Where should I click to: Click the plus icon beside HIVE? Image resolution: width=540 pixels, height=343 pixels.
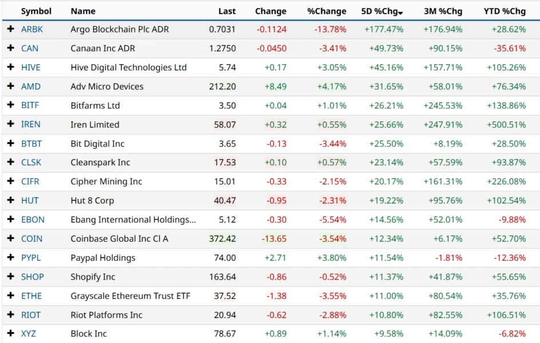10,67
